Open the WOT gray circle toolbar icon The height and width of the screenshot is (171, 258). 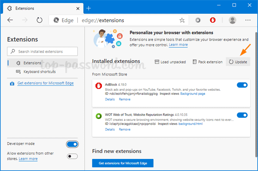click(198, 20)
